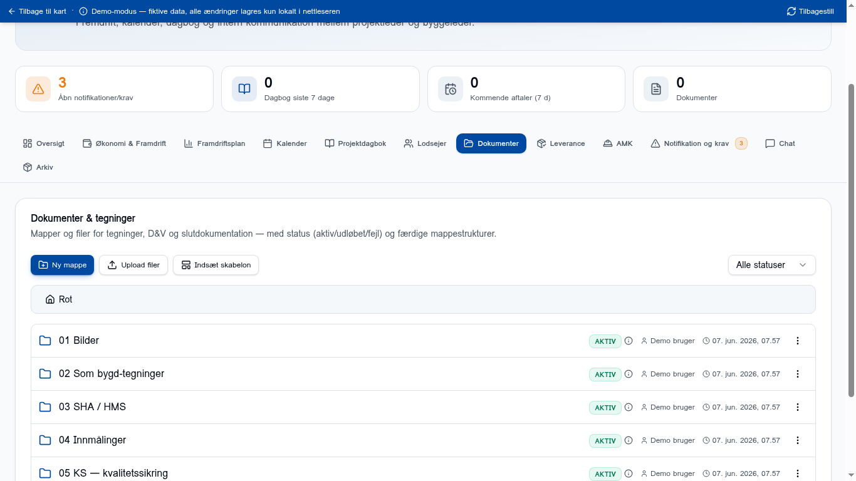Switch to the Lodsejer tab
Image resolution: width=856 pixels, height=481 pixels.
coord(425,143)
